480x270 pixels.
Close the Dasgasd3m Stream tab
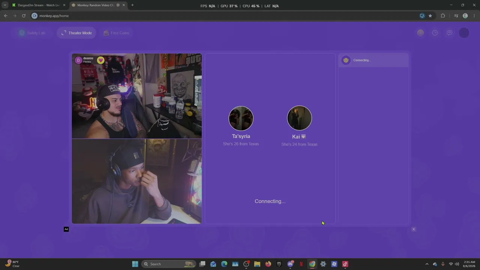[64, 5]
